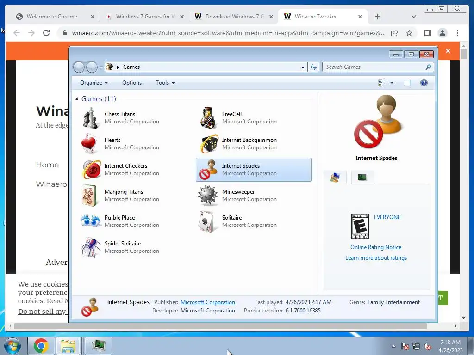Open the Chrome side panel icon

pos(427,33)
